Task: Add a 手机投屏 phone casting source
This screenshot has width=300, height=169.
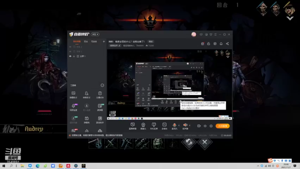Action: tap(154, 126)
